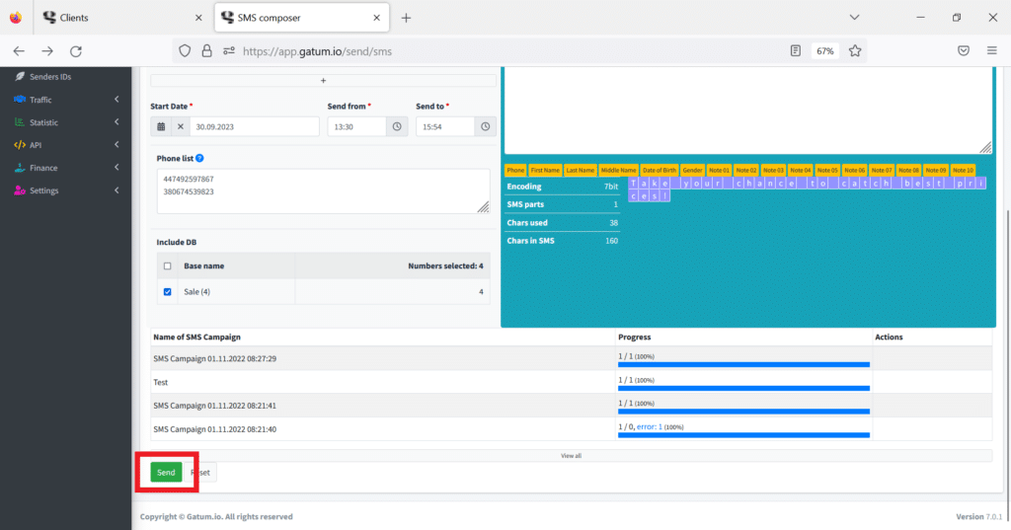
Task: Insert the First Name placeholder tag
Action: [x=545, y=171]
